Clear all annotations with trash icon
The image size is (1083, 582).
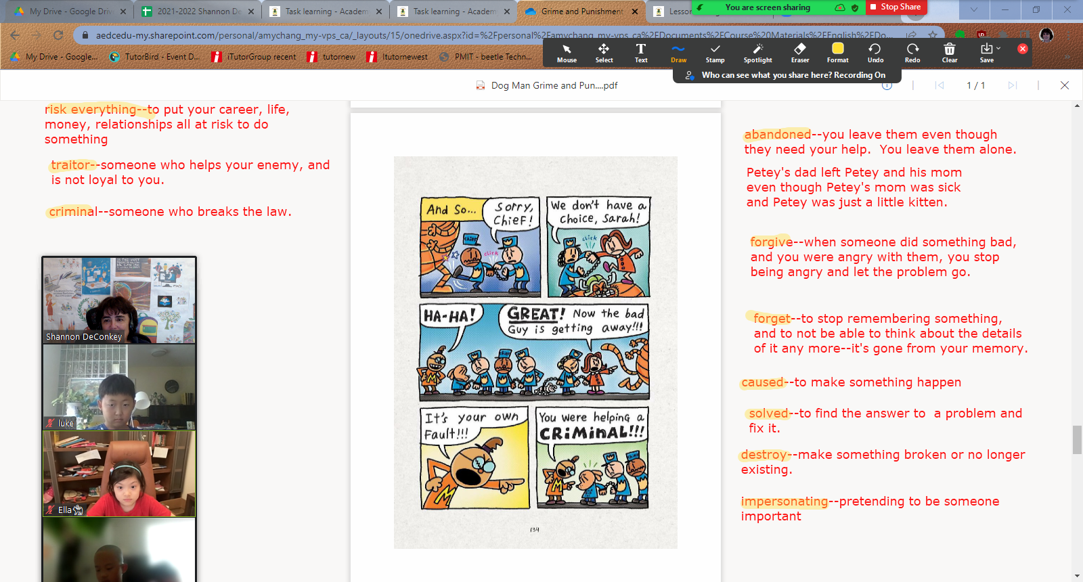point(950,53)
